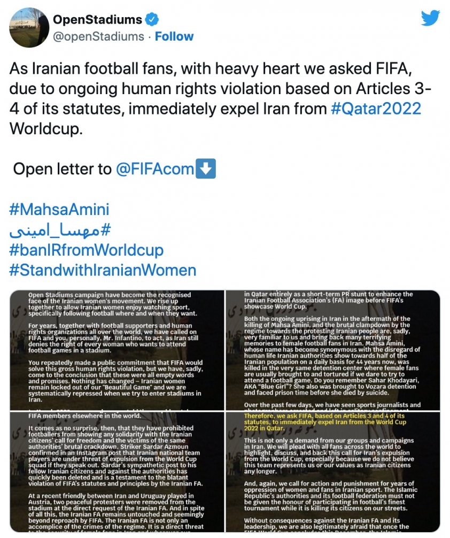Follow the OpenStadiums account
Viewport: 450px width, 538px height.
(x=174, y=36)
